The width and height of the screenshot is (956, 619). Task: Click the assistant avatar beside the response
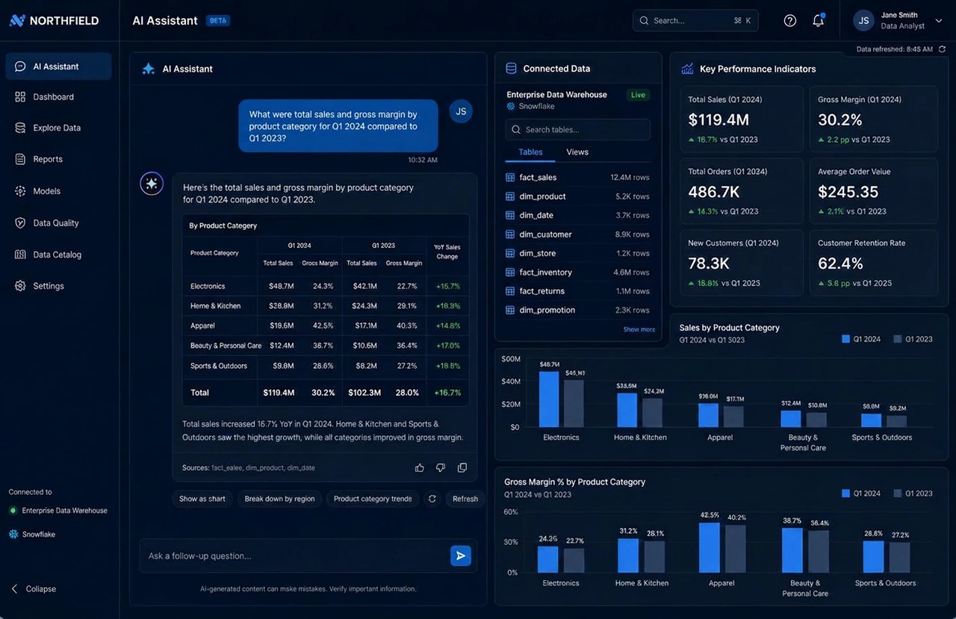(x=152, y=184)
